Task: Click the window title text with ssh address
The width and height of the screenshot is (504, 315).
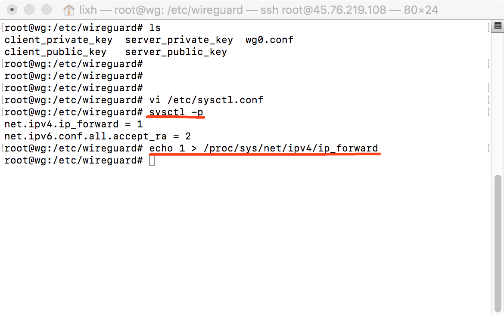Action: [259, 10]
